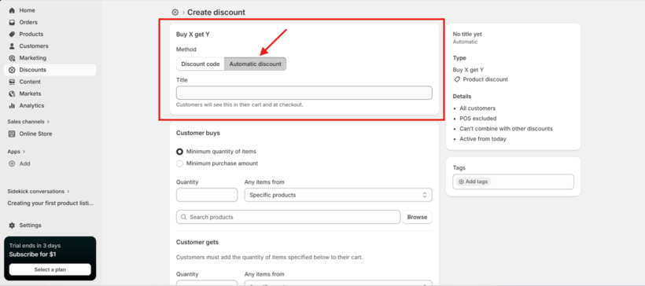
Task: Click the Select a plan button
Action: click(50, 269)
